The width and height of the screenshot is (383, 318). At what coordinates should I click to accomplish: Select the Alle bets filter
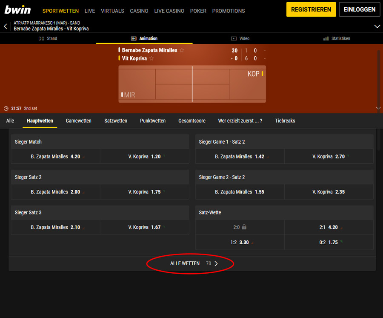tap(10, 121)
